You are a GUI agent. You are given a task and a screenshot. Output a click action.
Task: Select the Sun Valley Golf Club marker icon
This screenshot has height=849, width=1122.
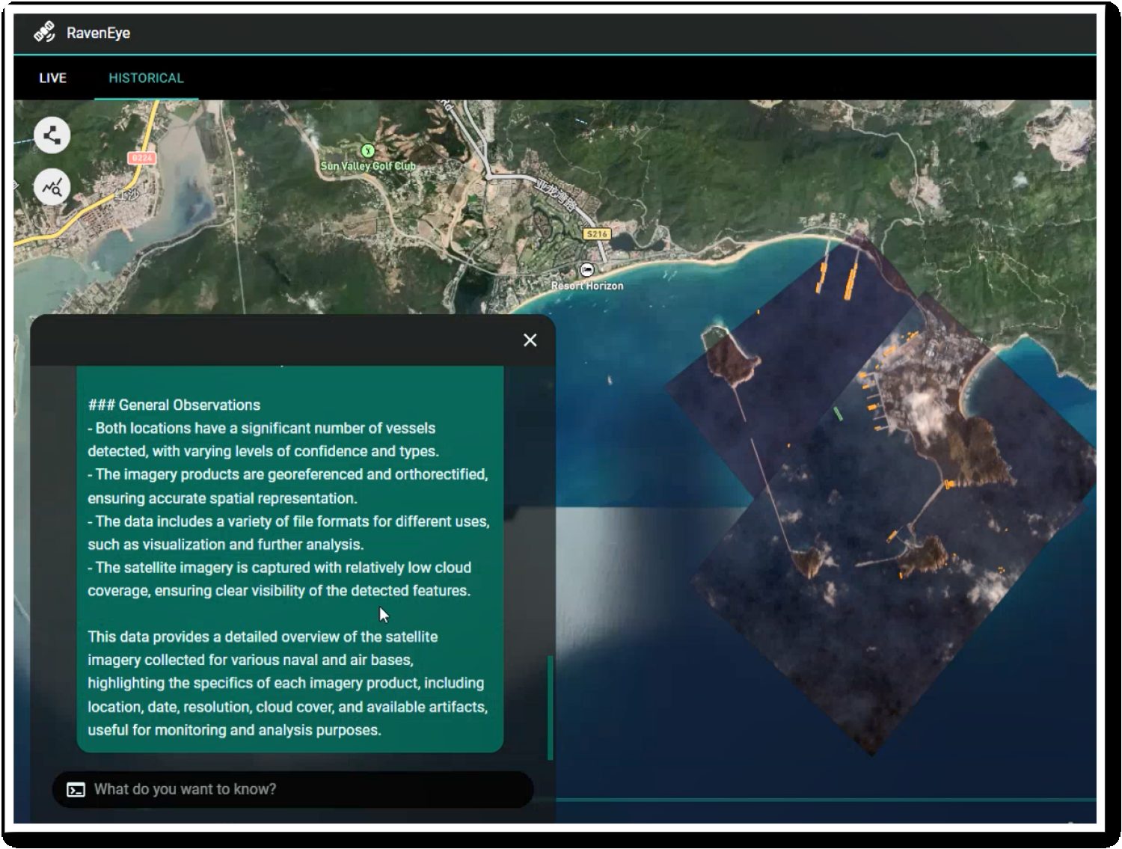point(367,151)
